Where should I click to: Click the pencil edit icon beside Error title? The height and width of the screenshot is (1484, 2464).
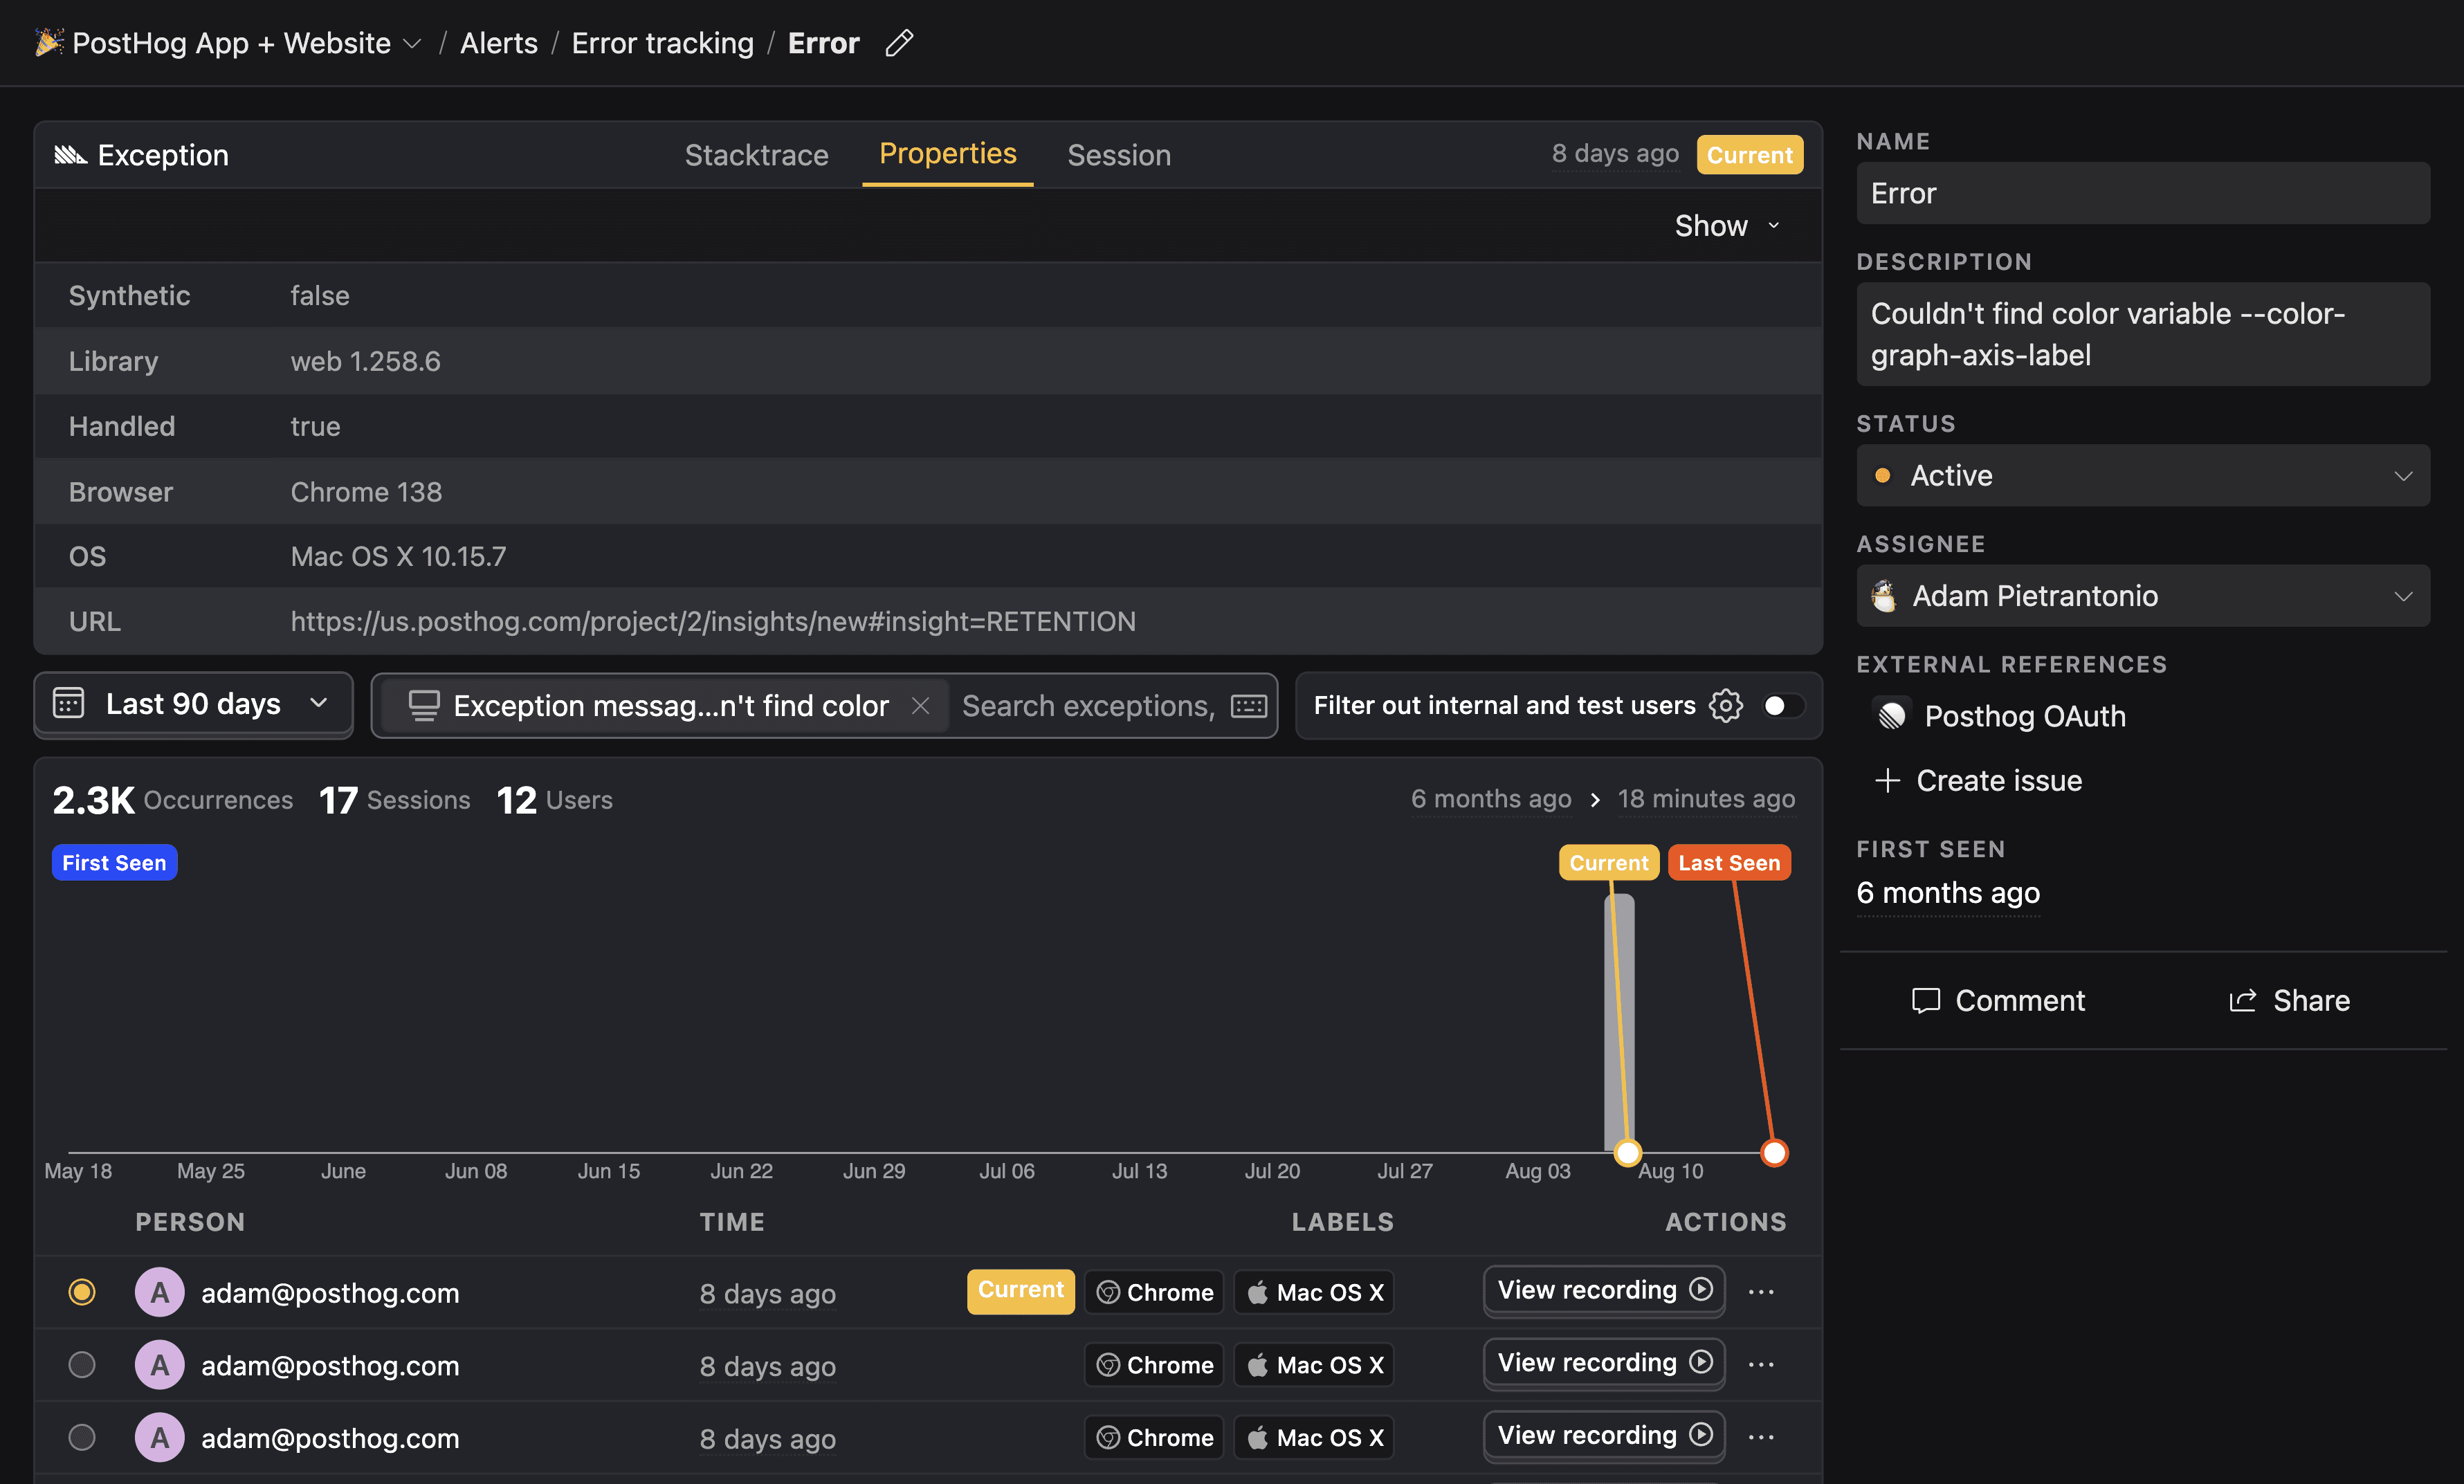899,43
